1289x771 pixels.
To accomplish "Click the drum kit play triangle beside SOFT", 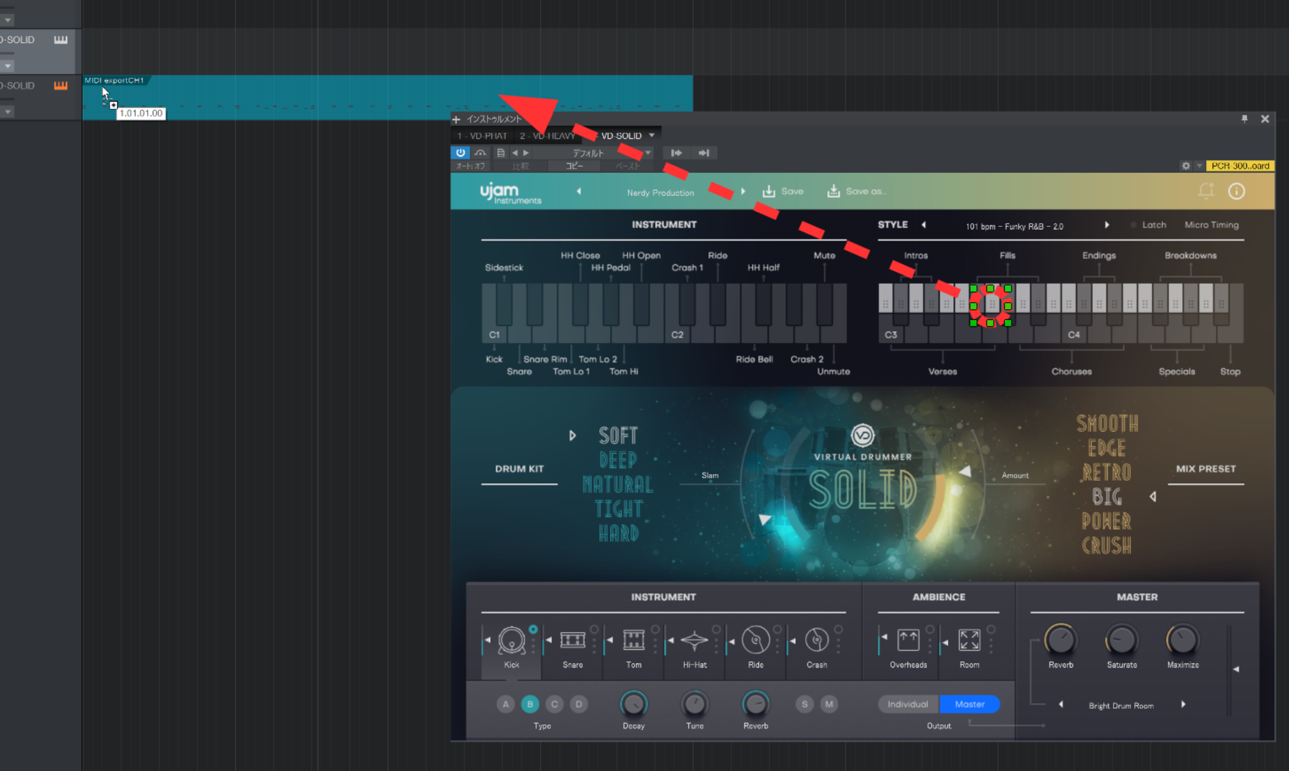I will 572,436.
